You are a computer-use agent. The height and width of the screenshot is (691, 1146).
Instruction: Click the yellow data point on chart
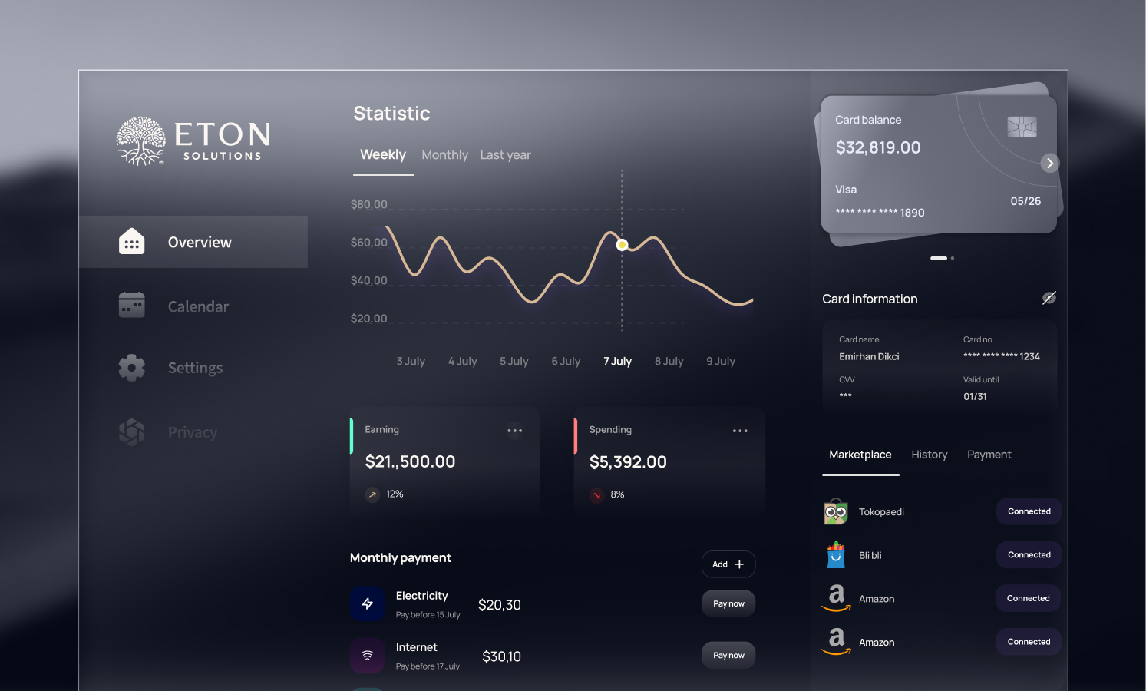click(x=622, y=245)
